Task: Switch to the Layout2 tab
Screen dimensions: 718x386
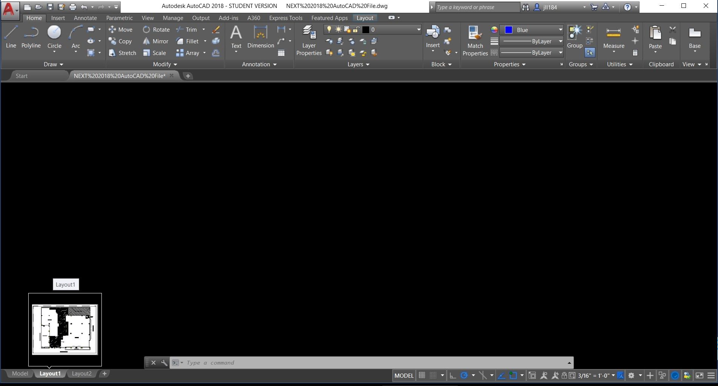Action: point(81,374)
